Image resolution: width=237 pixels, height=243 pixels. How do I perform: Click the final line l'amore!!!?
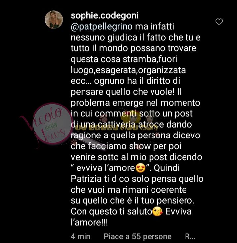click(89, 222)
